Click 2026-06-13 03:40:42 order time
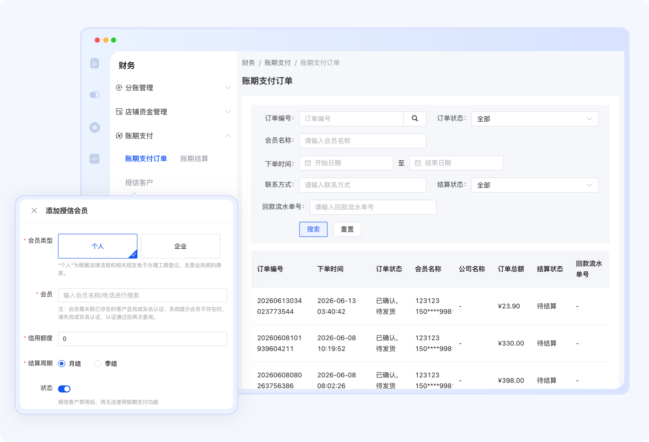The image size is (649, 442). click(337, 306)
